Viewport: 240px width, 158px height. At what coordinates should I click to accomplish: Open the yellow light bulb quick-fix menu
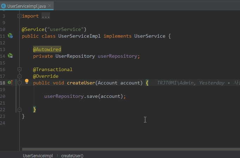tap(27, 81)
